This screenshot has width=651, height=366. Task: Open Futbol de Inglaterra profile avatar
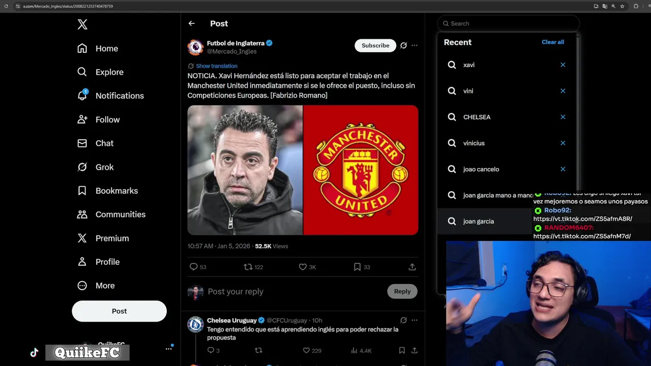tap(195, 47)
